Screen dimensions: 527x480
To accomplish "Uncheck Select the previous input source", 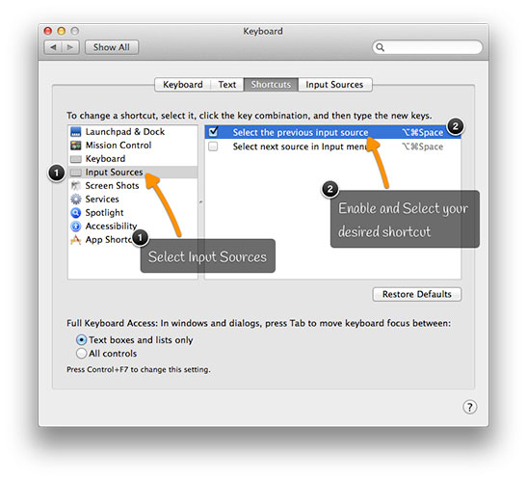I will tap(213, 132).
